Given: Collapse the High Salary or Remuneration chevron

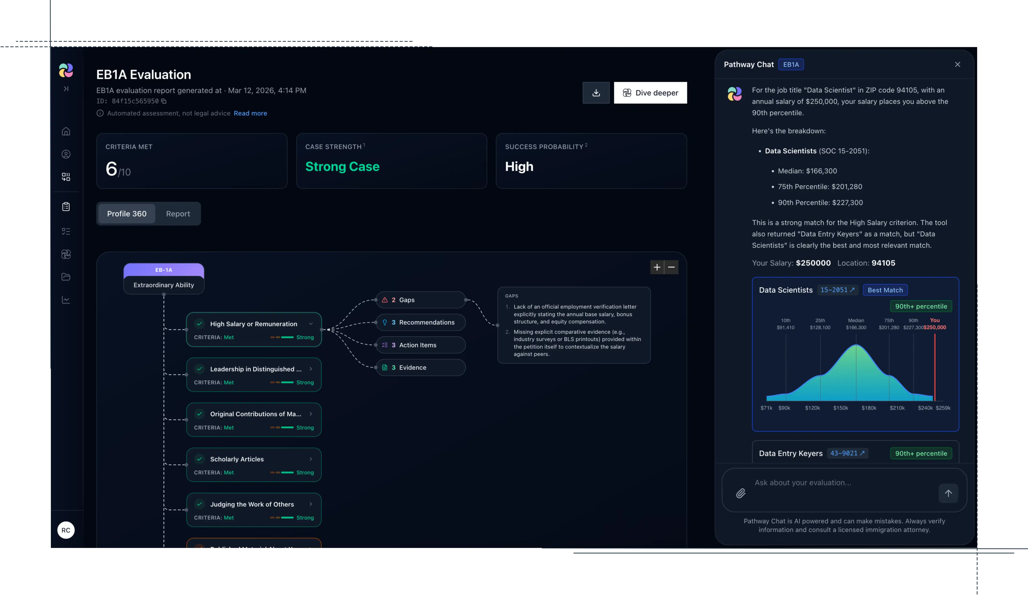Looking at the screenshot, I should pos(311,324).
